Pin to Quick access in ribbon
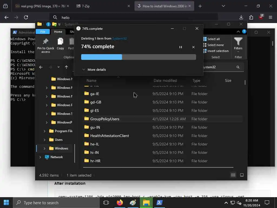277x208 pixels. coord(45,45)
